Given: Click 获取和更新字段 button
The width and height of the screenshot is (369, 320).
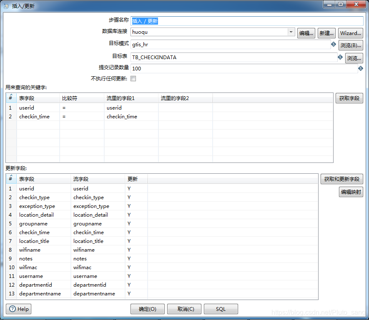Looking at the screenshot, I should [342, 179].
